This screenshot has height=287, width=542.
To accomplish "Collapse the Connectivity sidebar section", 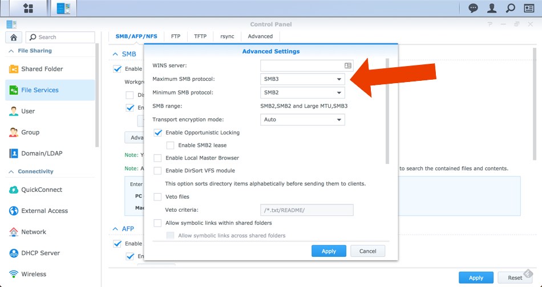I will click(x=11, y=171).
